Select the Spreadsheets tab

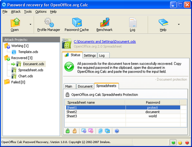click(106, 86)
